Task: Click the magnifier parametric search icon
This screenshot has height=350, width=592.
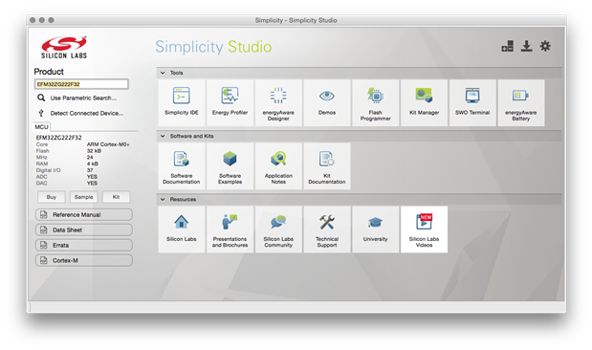Action: click(41, 98)
